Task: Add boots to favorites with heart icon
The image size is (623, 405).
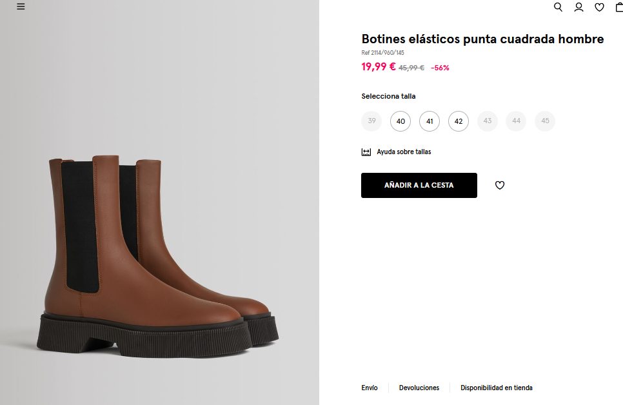Action: (x=500, y=185)
